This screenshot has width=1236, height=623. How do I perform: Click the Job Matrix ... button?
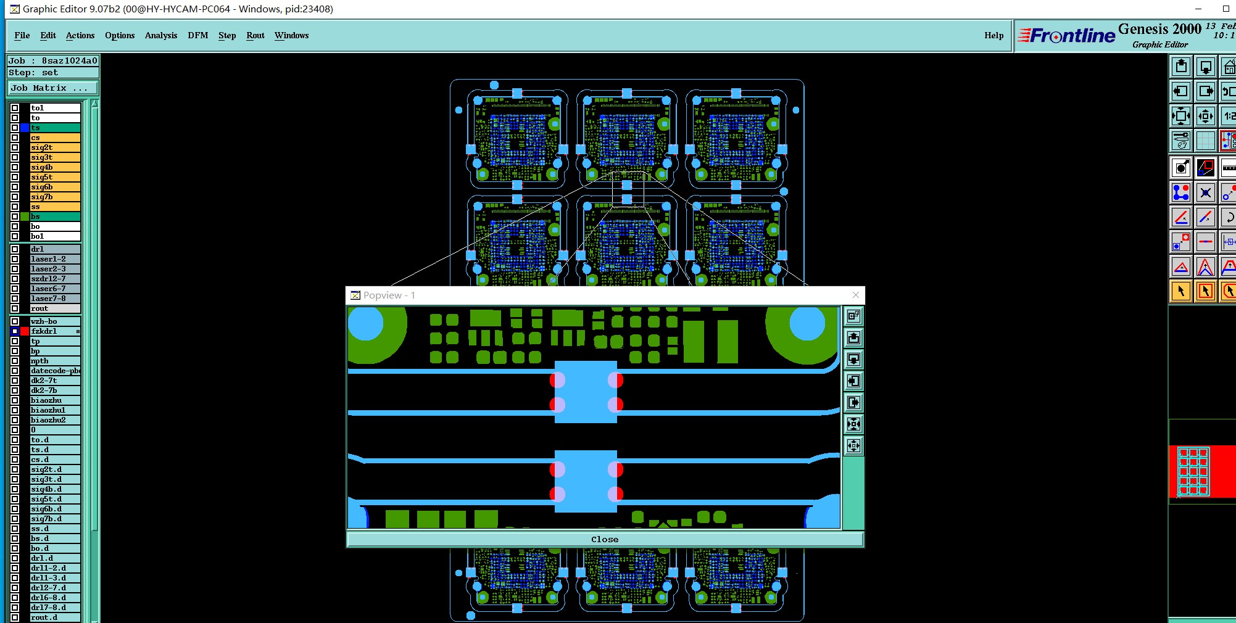[52, 88]
